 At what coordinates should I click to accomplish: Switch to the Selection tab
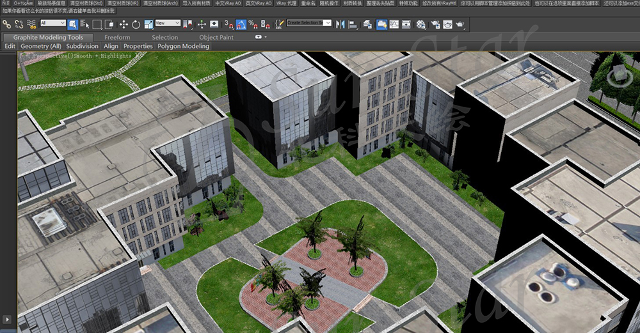tap(165, 37)
